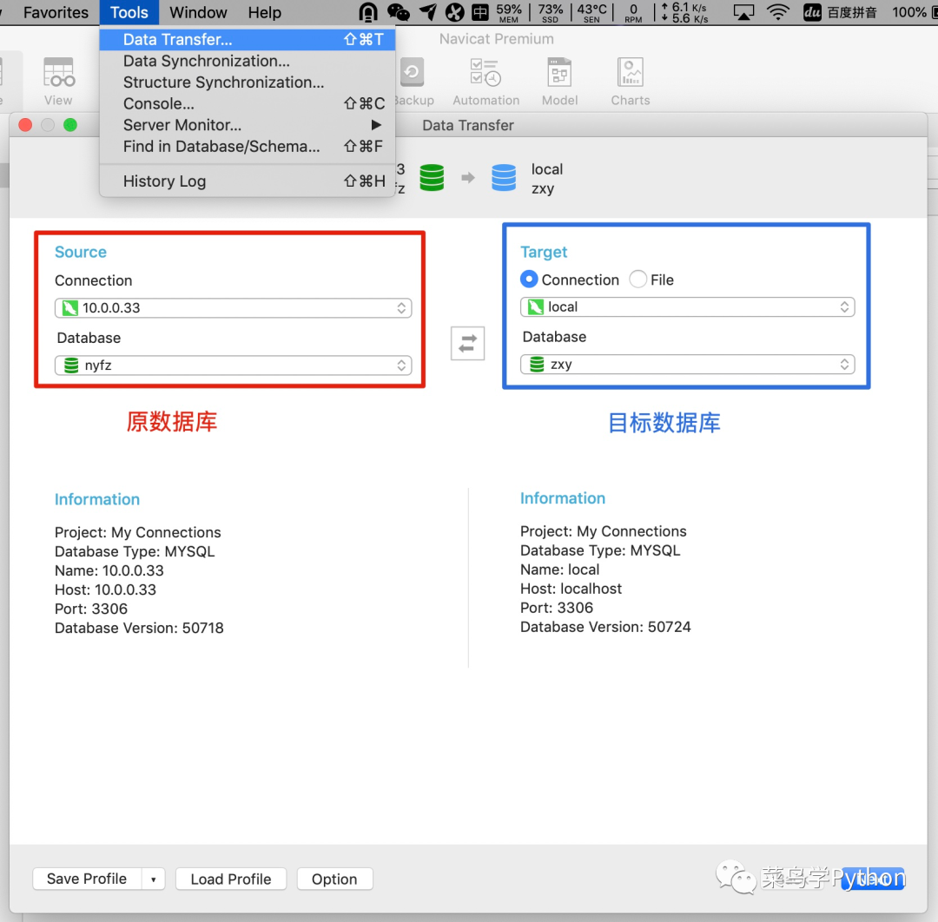Expand the Save Profile dropdown arrow
Image resolution: width=938 pixels, height=922 pixels.
[153, 879]
